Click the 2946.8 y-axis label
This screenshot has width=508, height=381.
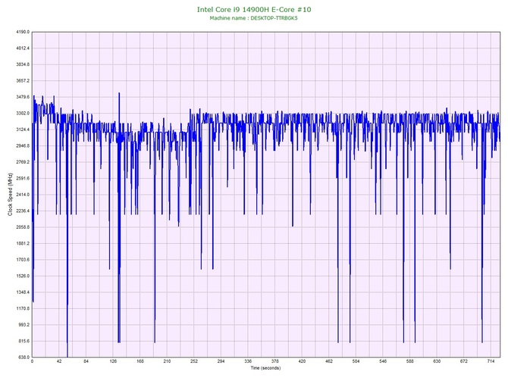coord(23,145)
